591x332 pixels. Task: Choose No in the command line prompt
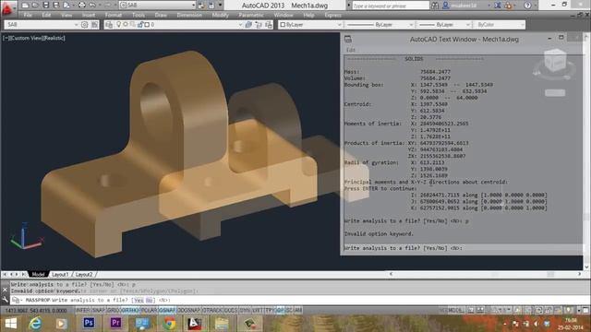tap(150, 300)
